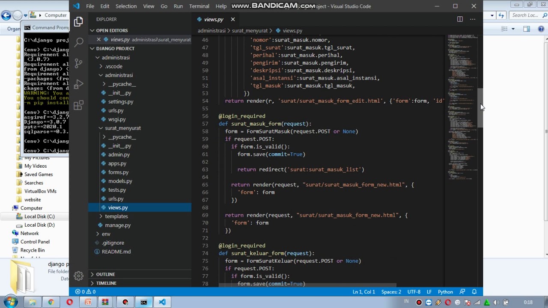The image size is (548, 308).
Task: Click the feedback icon in status bar
Action: click(x=462, y=292)
